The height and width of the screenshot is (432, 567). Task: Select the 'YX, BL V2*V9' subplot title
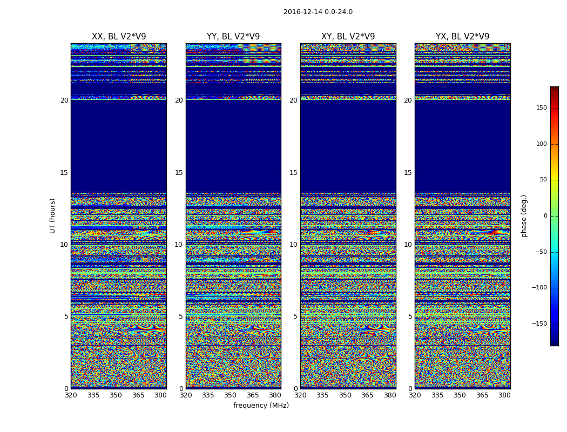[462, 37]
